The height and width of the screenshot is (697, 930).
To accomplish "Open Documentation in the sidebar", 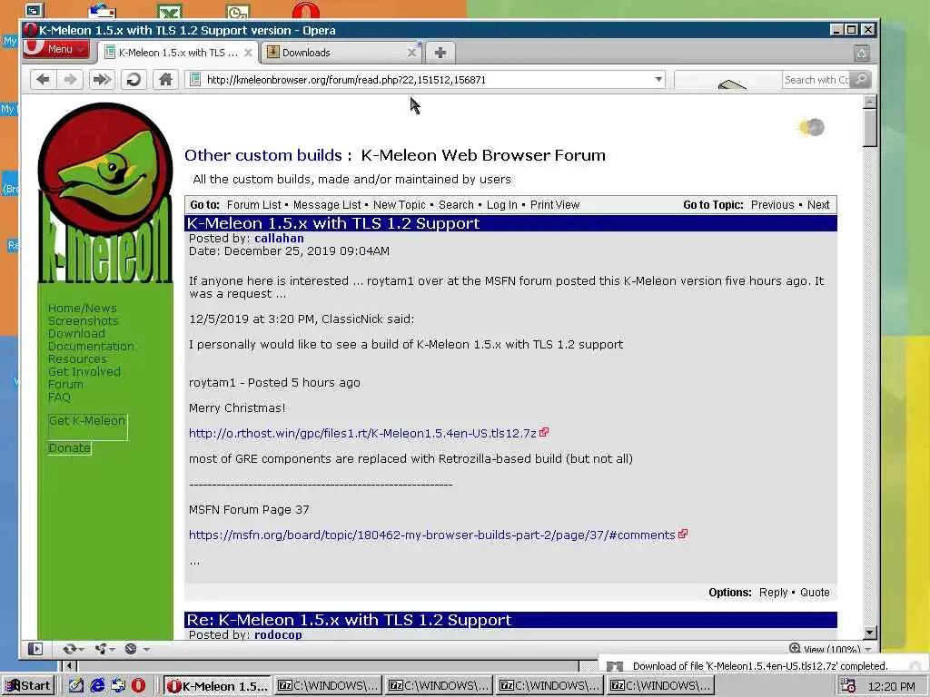I will [91, 346].
